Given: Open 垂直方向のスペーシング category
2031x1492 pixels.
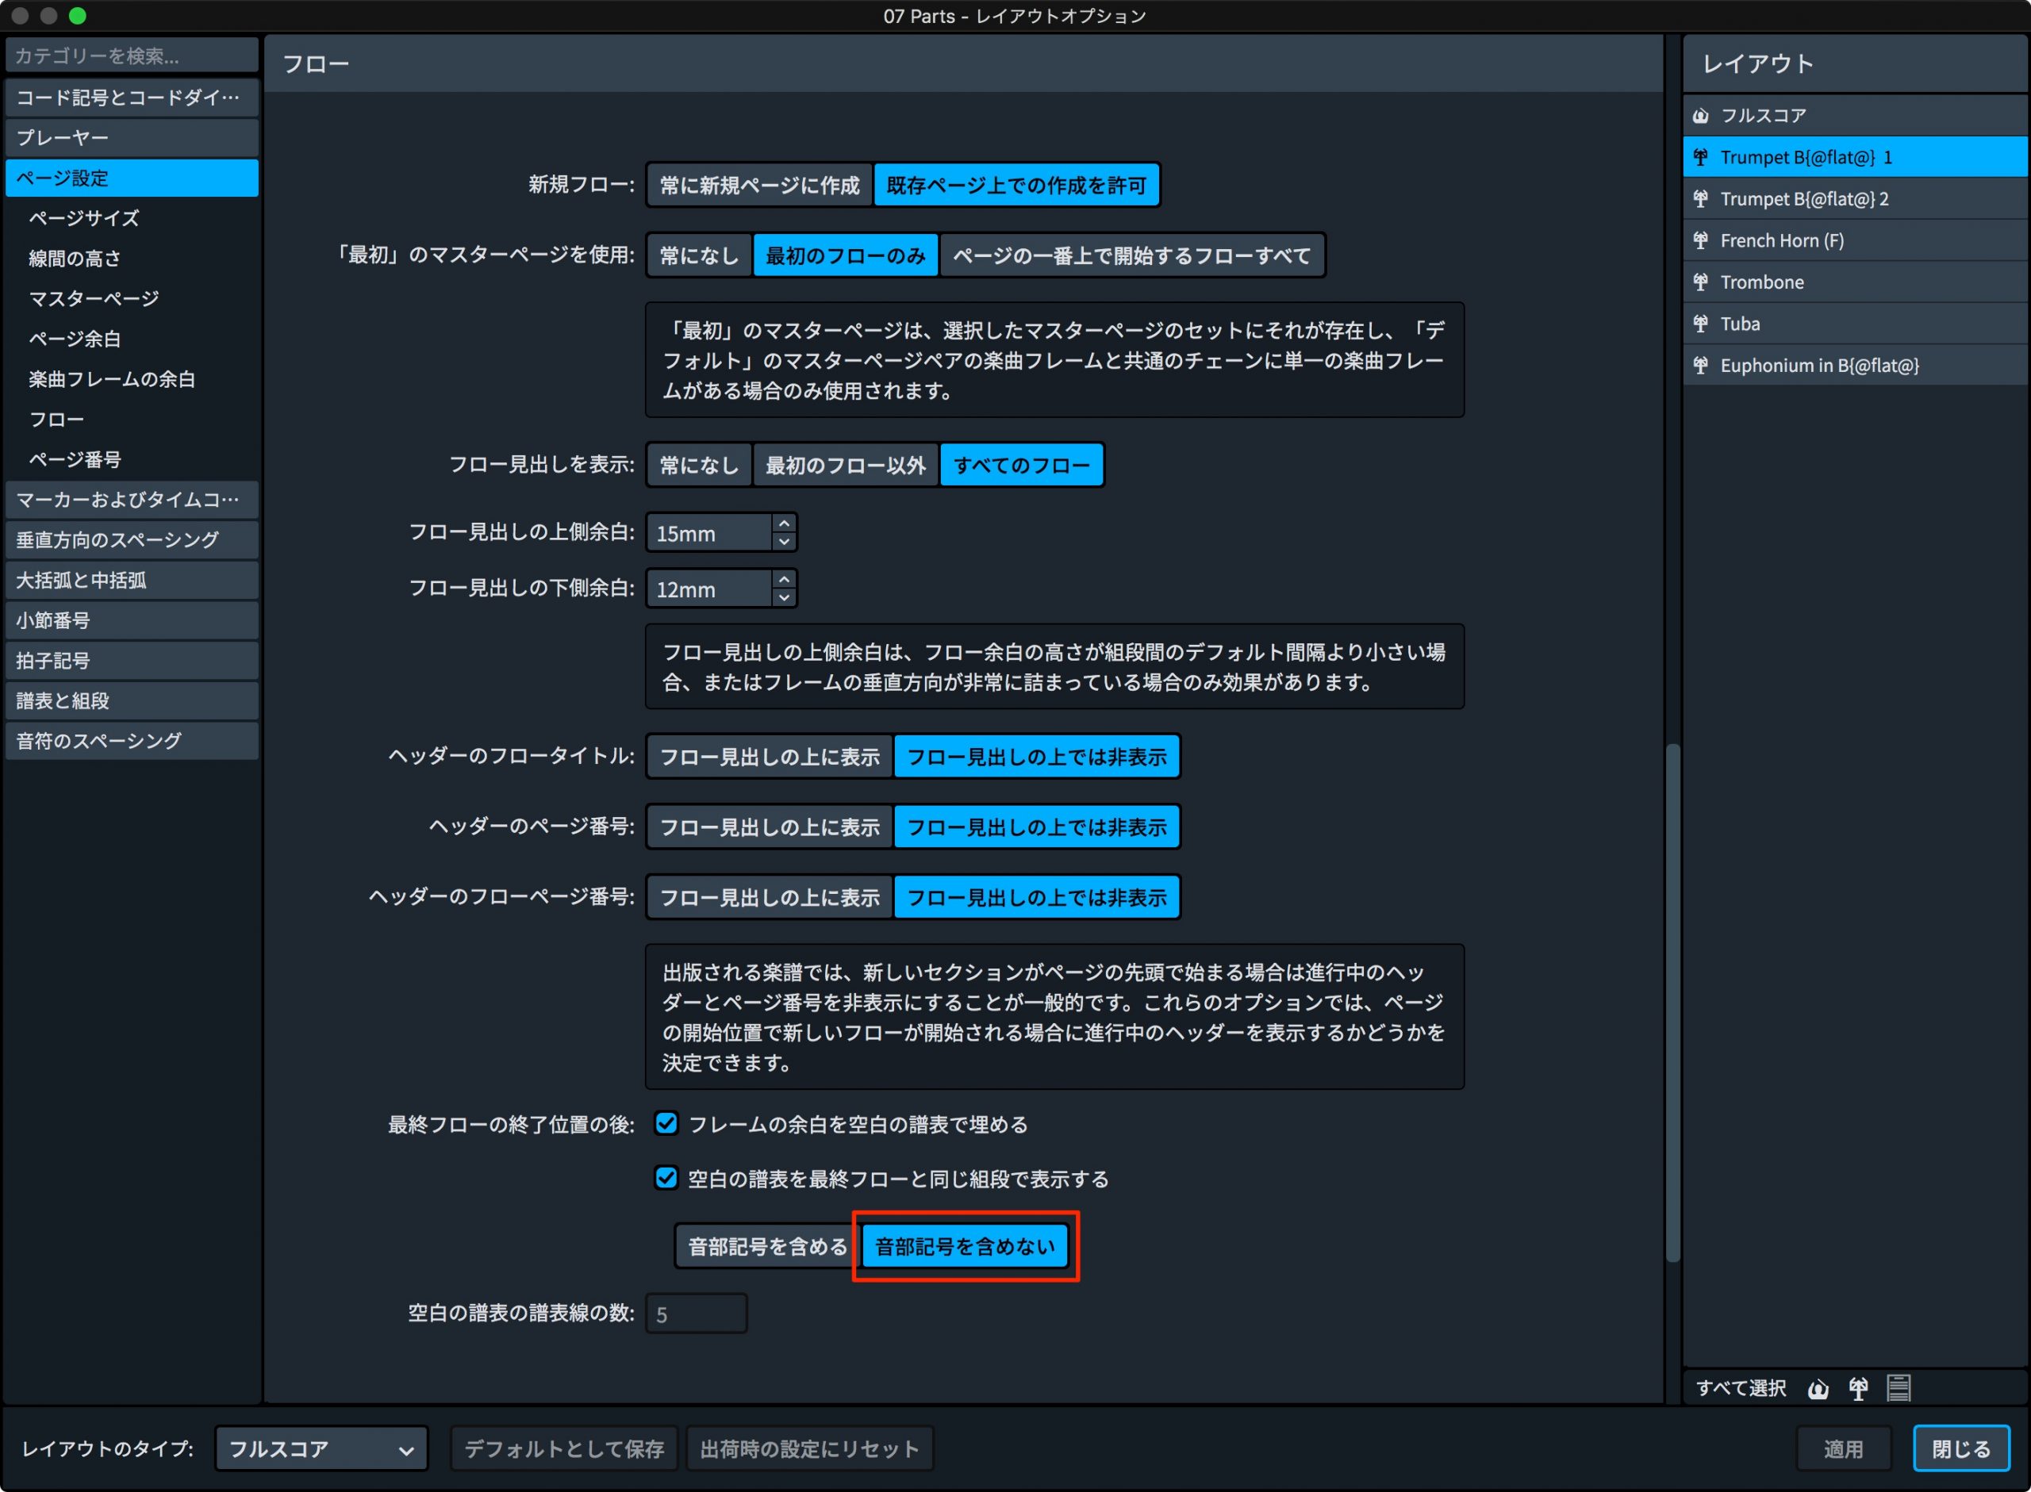Looking at the screenshot, I should pos(132,540).
